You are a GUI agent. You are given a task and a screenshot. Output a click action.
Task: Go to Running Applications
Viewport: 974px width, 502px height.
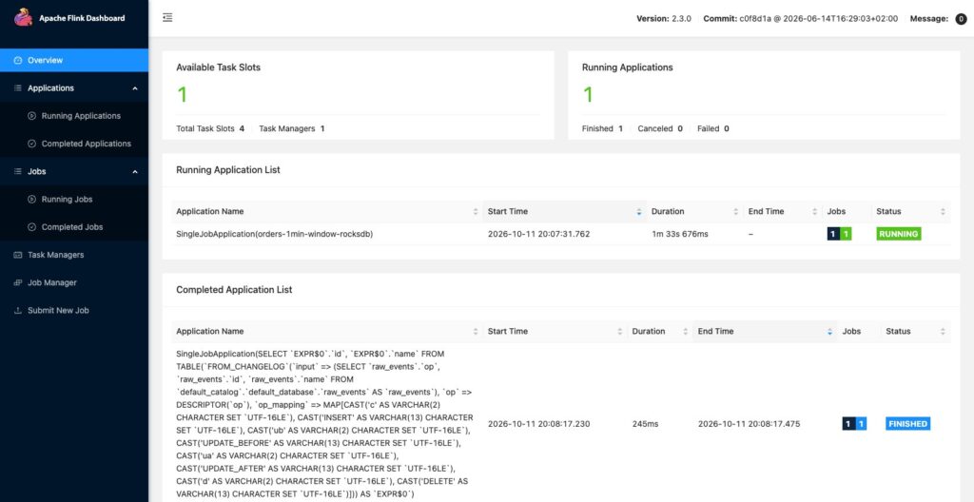tap(74, 116)
